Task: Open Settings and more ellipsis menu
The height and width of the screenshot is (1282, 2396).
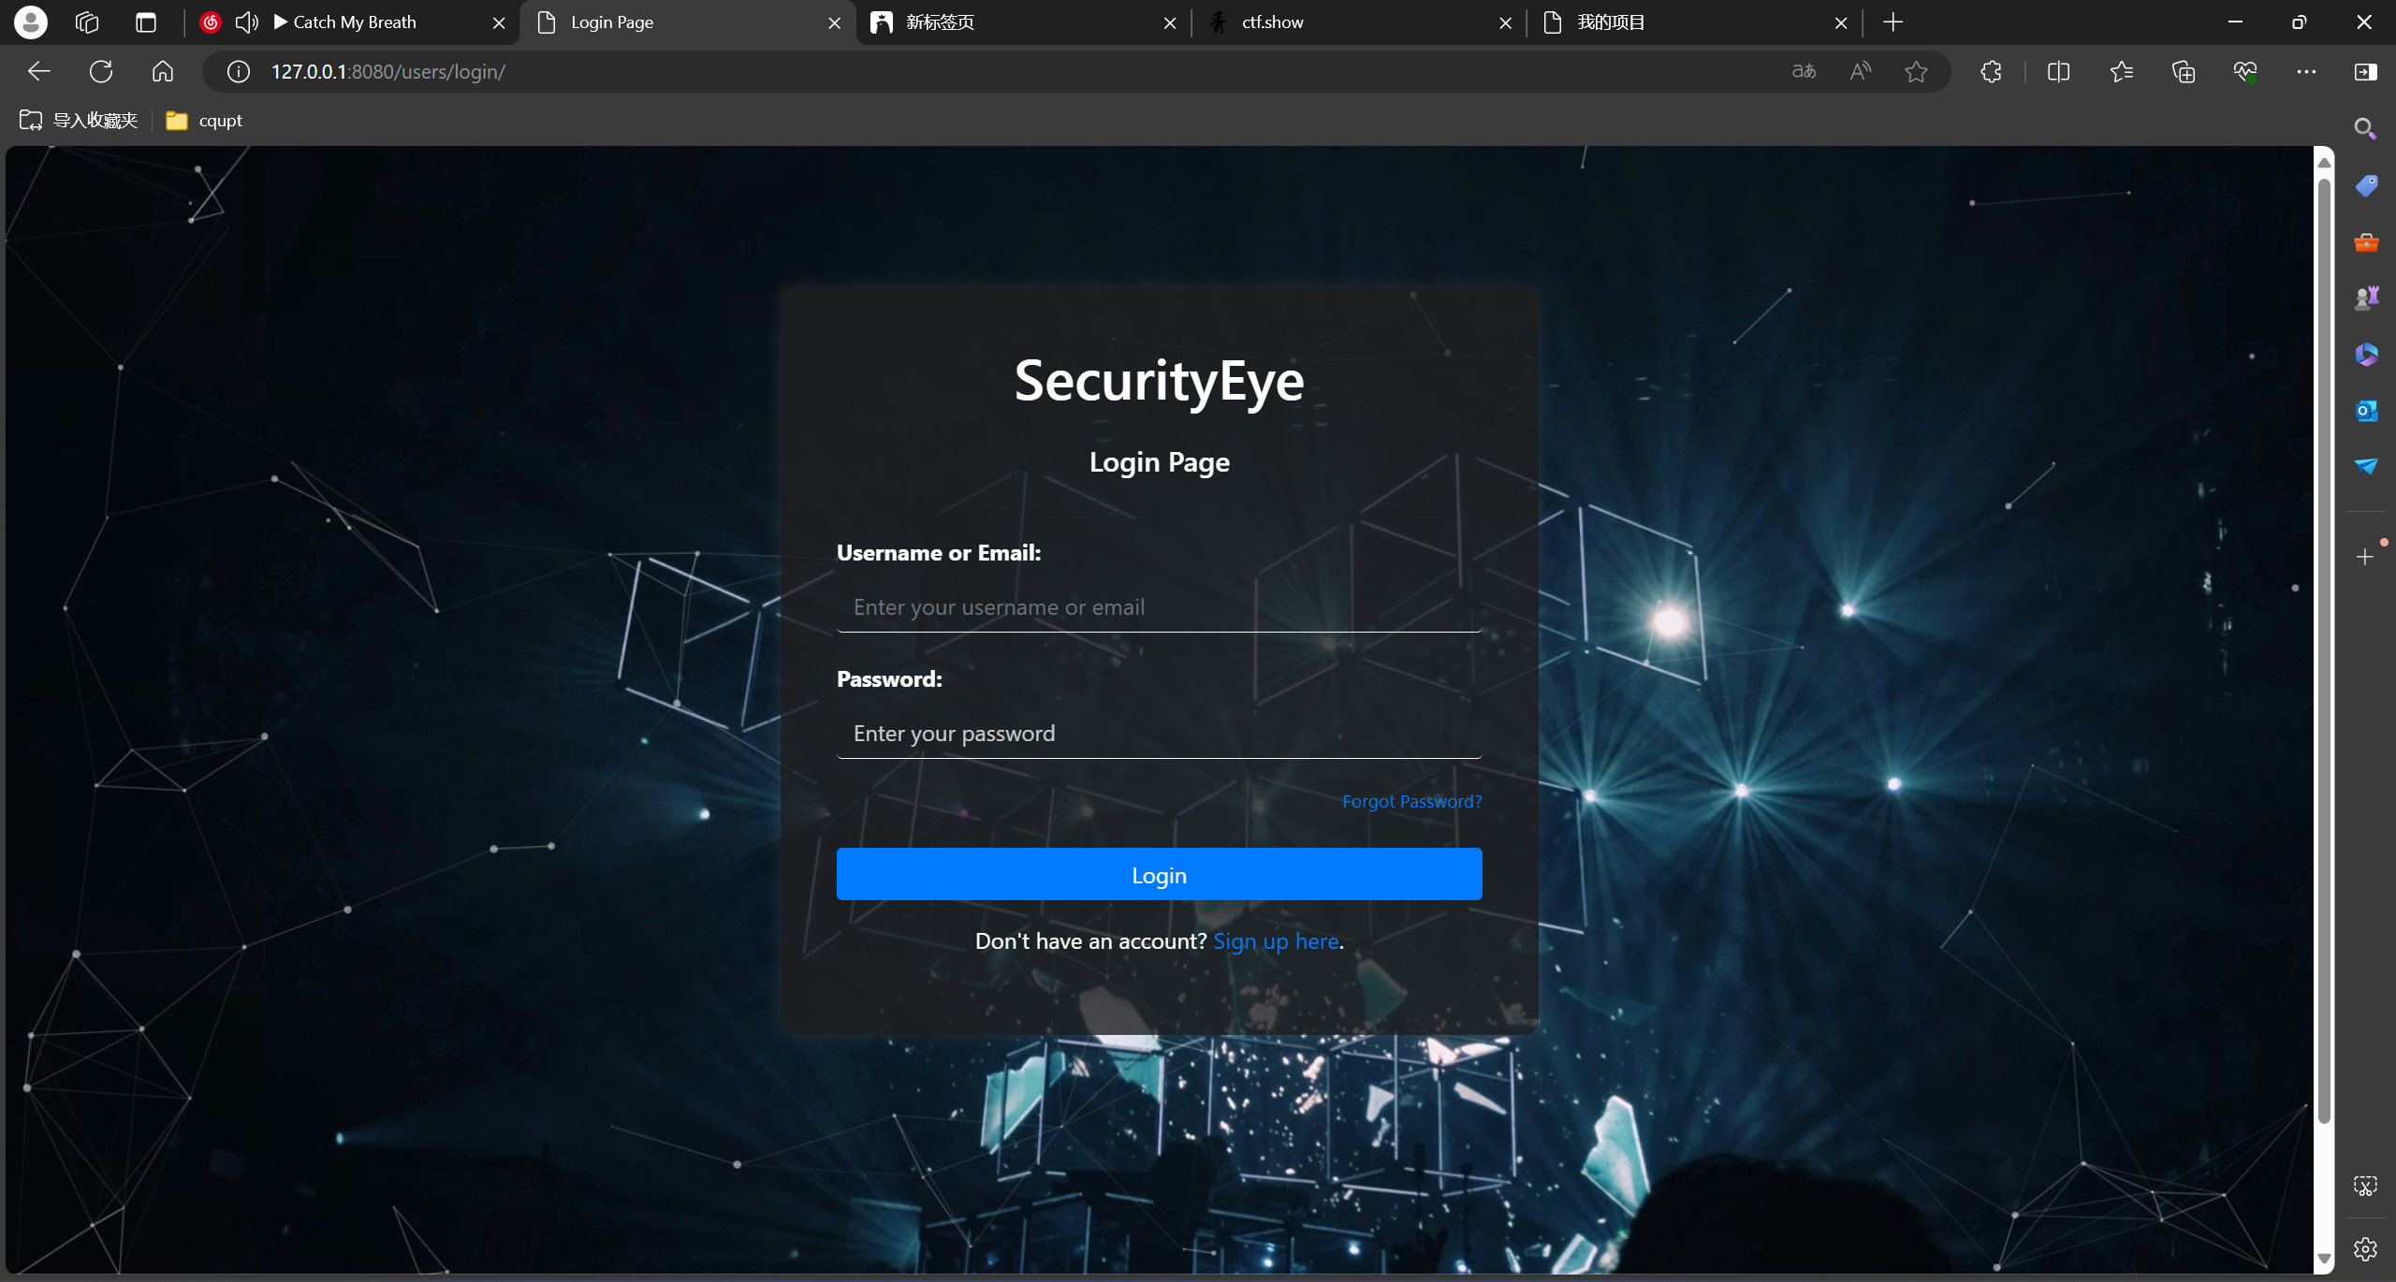Action: 2306,72
